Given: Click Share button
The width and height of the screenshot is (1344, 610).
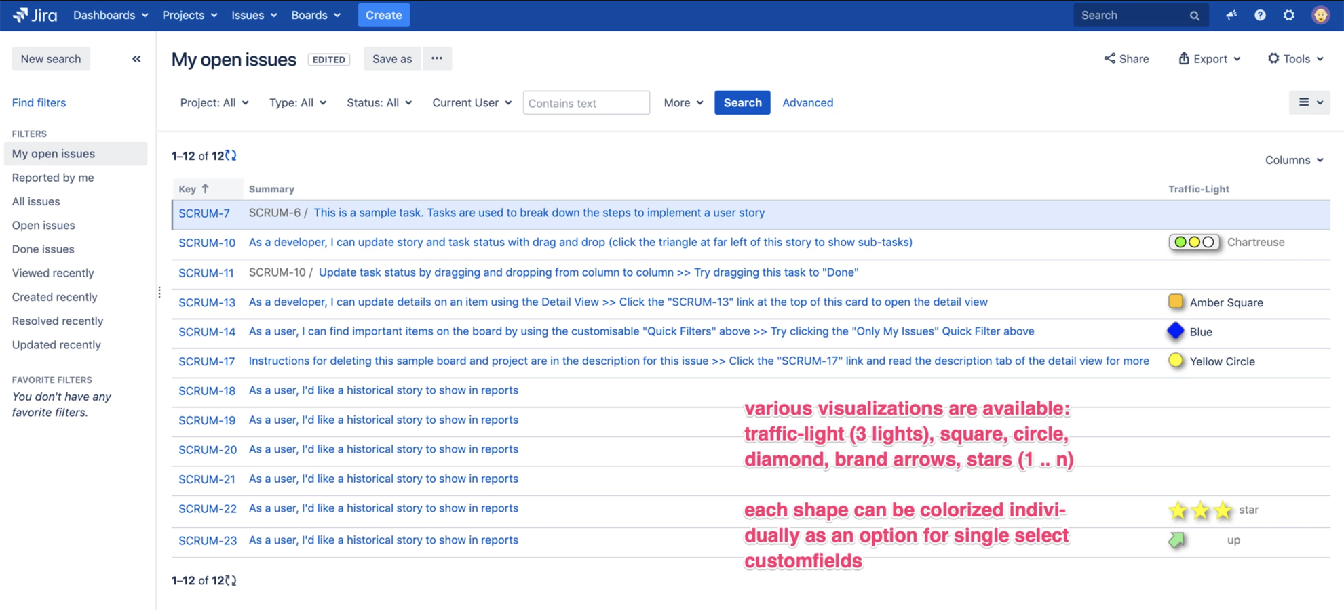Looking at the screenshot, I should pyautogui.click(x=1126, y=59).
